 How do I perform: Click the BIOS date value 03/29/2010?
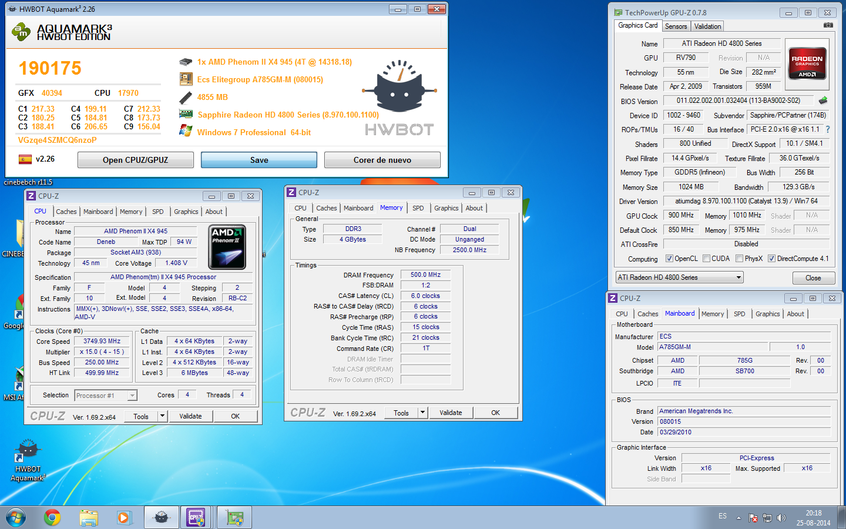pyautogui.click(x=744, y=432)
